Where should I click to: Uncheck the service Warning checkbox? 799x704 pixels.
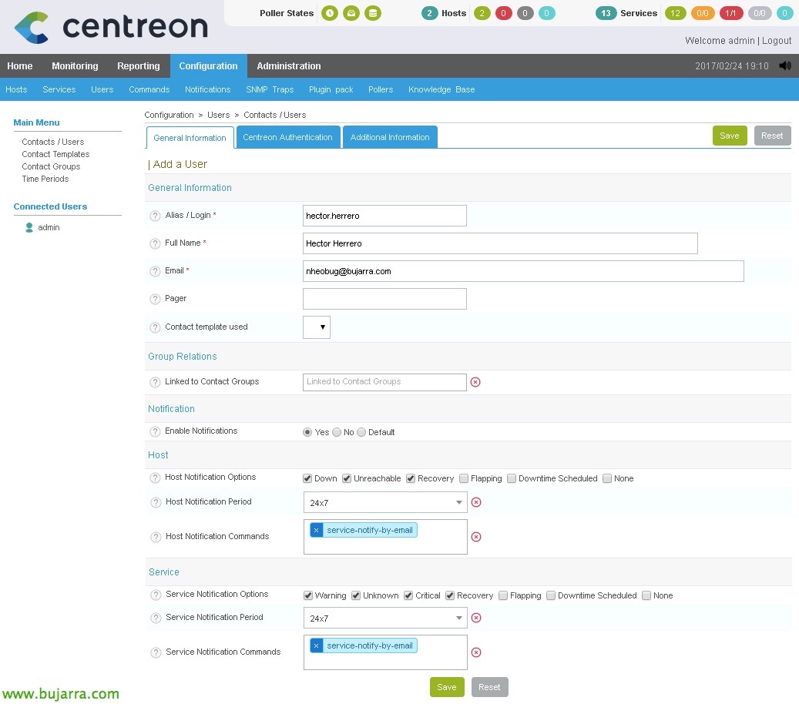308,595
